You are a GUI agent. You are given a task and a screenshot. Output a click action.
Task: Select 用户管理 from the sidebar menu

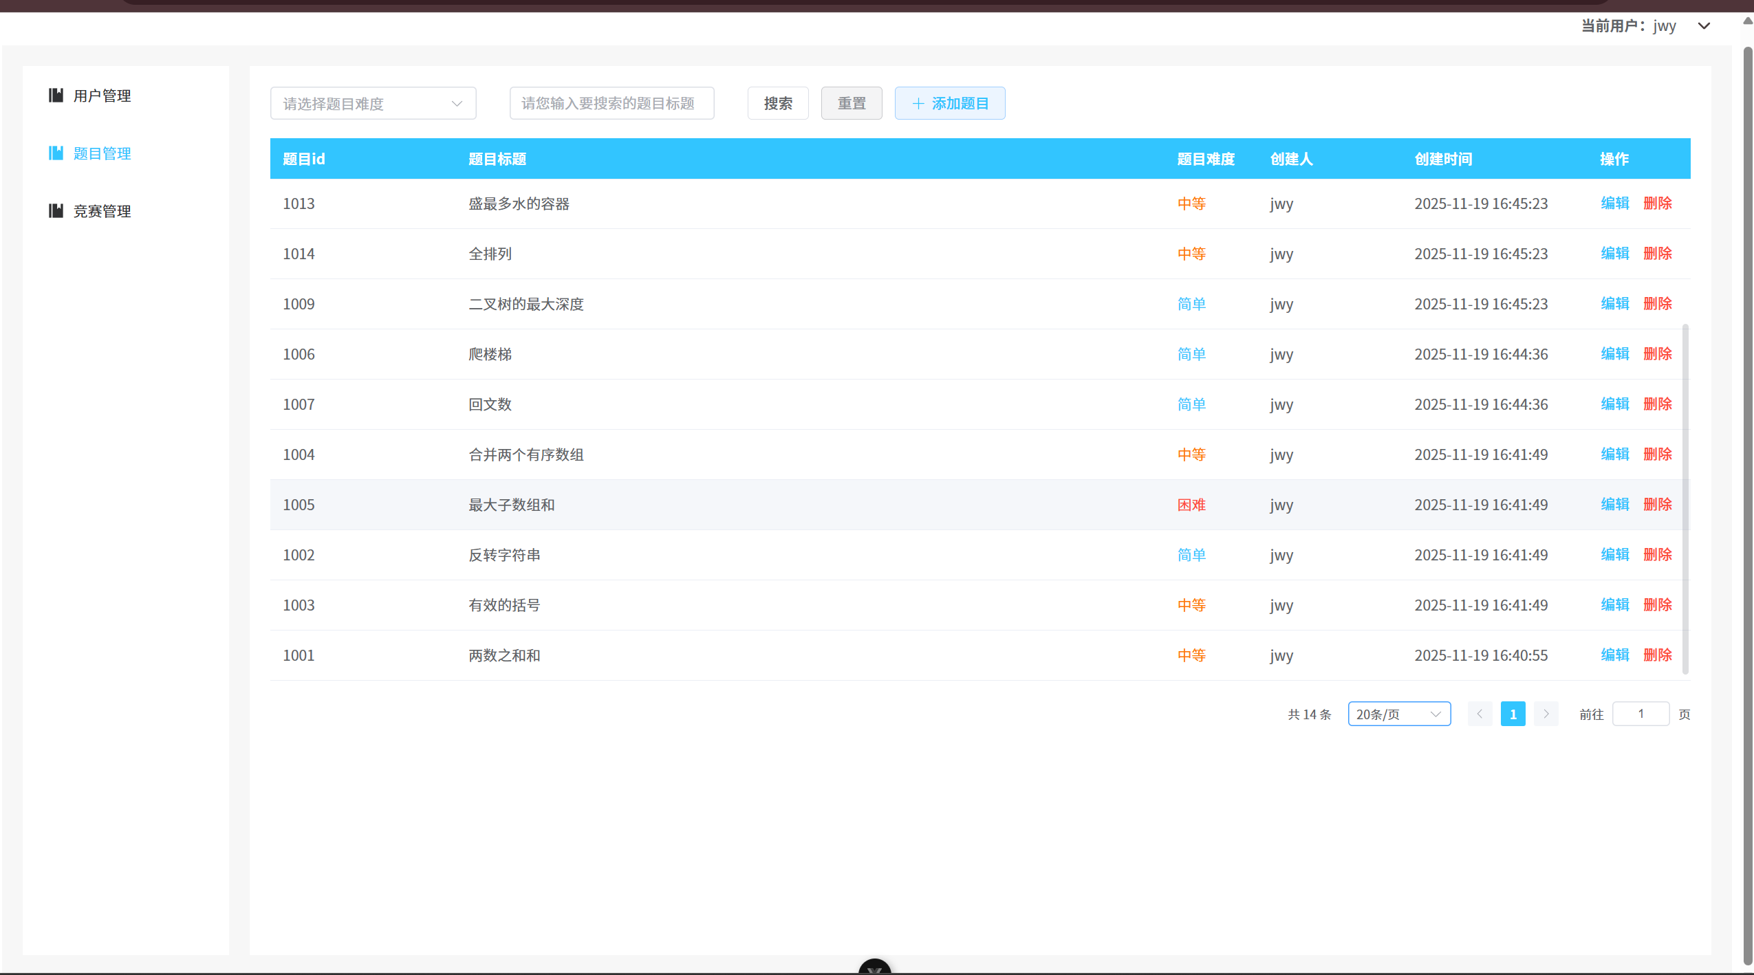(x=102, y=96)
